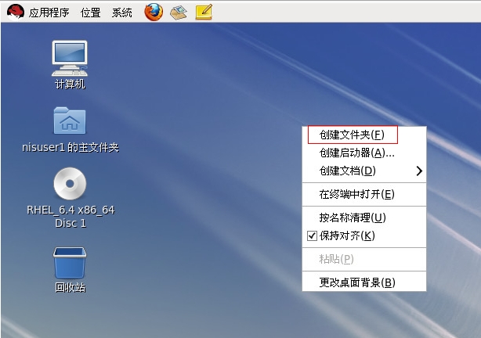Click the 'RHEL_6.4 x86_64 Disc 1' label

(x=71, y=217)
